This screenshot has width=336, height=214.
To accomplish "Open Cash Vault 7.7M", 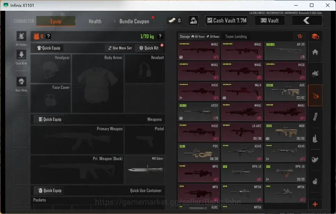I will point(226,20).
